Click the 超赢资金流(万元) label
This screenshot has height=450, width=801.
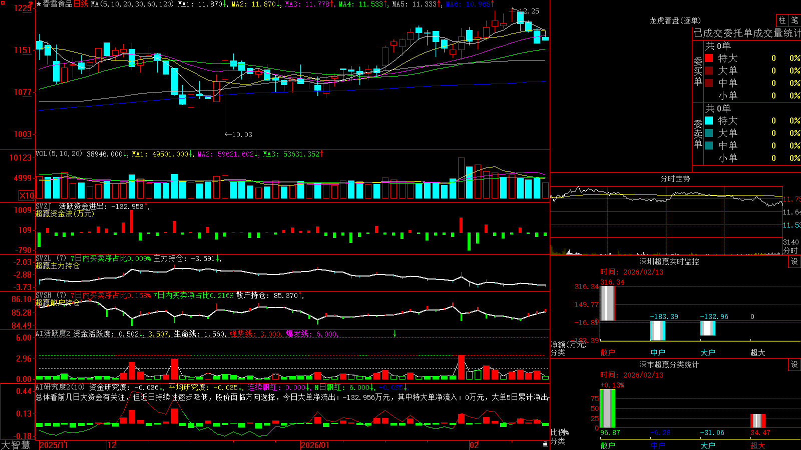pos(65,213)
